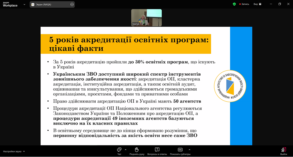Screen dimensions: 293x157
Task: Raise hand with Поднять руку button
Action: (x=137, y=151)
